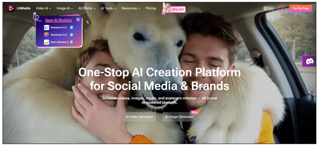Click the Seedance 2.0 model icon
The height and width of the screenshot is (146, 319).
click(47, 27)
